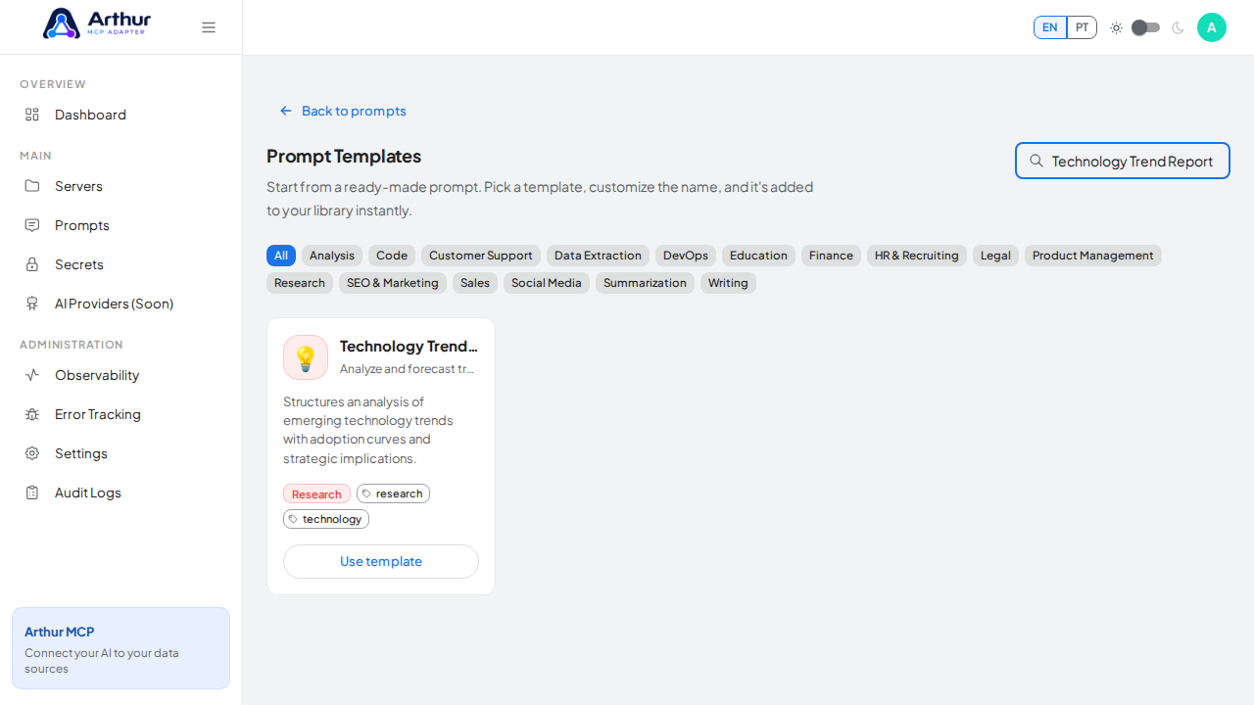Click the moon dark-mode icon
This screenshot has height=705, width=1254.
point(1178,27)
